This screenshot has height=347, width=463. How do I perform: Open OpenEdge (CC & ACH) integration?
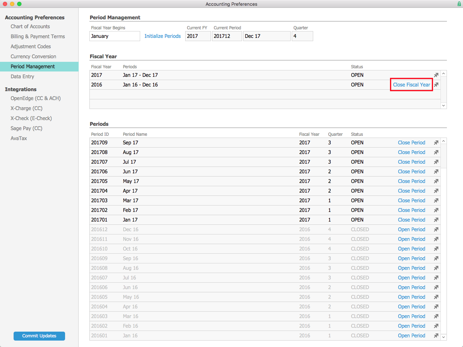[36, 98]
